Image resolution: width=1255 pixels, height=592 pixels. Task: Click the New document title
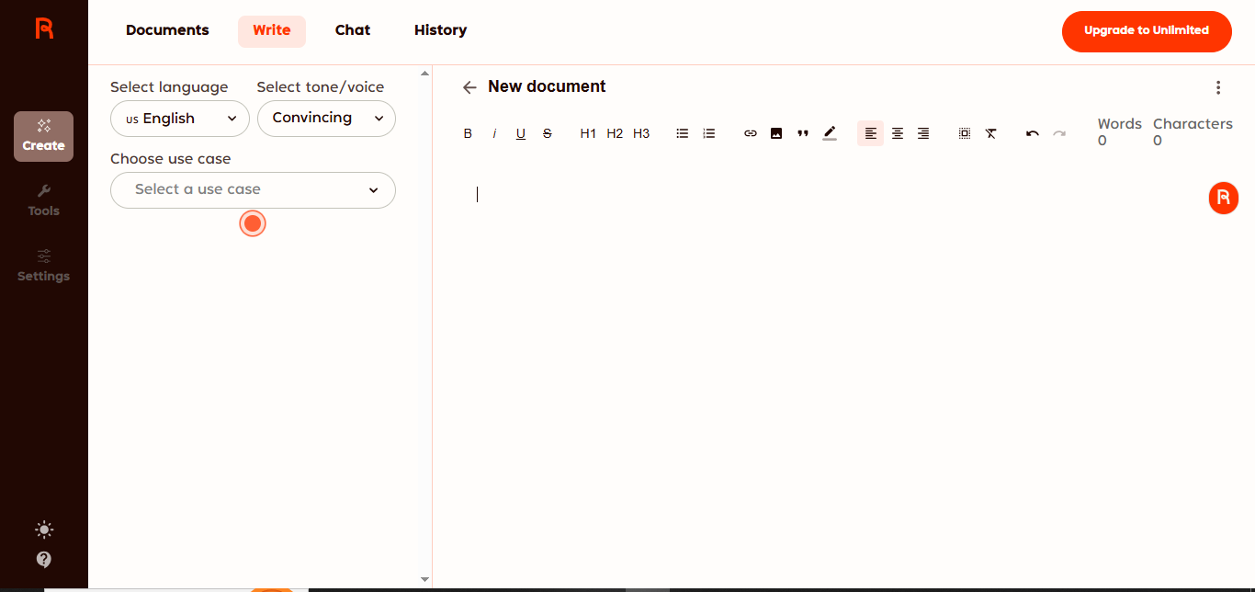point(547,86)
